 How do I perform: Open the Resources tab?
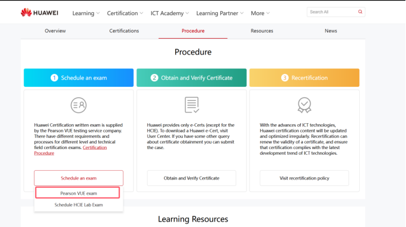tap(262, 31)
